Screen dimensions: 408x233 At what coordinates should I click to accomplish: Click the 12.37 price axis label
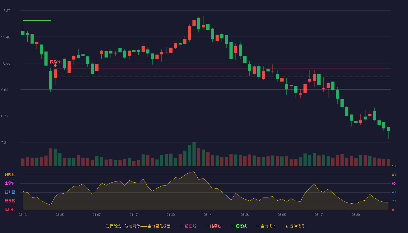(x=6, y=11)
